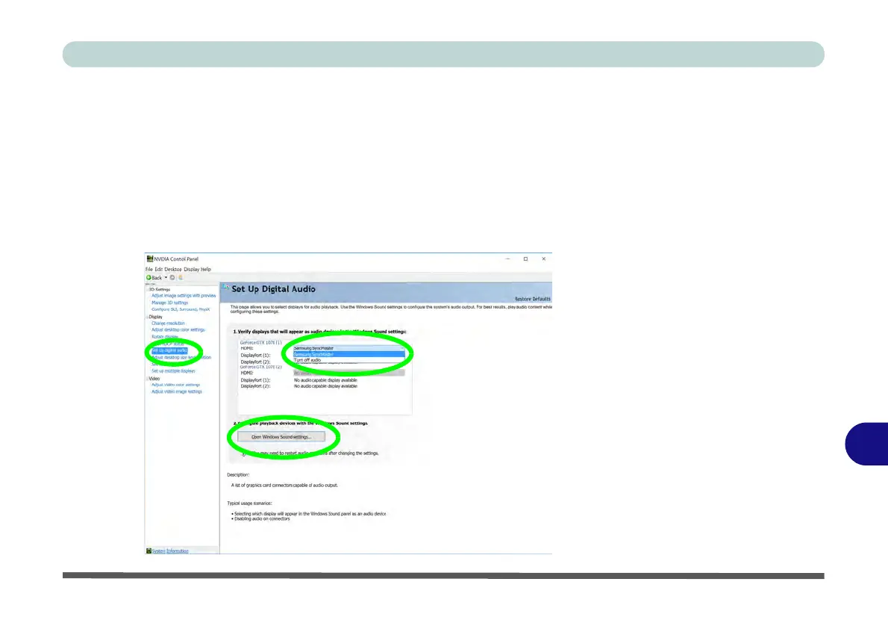Click the disabled second GPU HDMI dropdown
The image size is (888, 626).
click(x=349, y=373)
